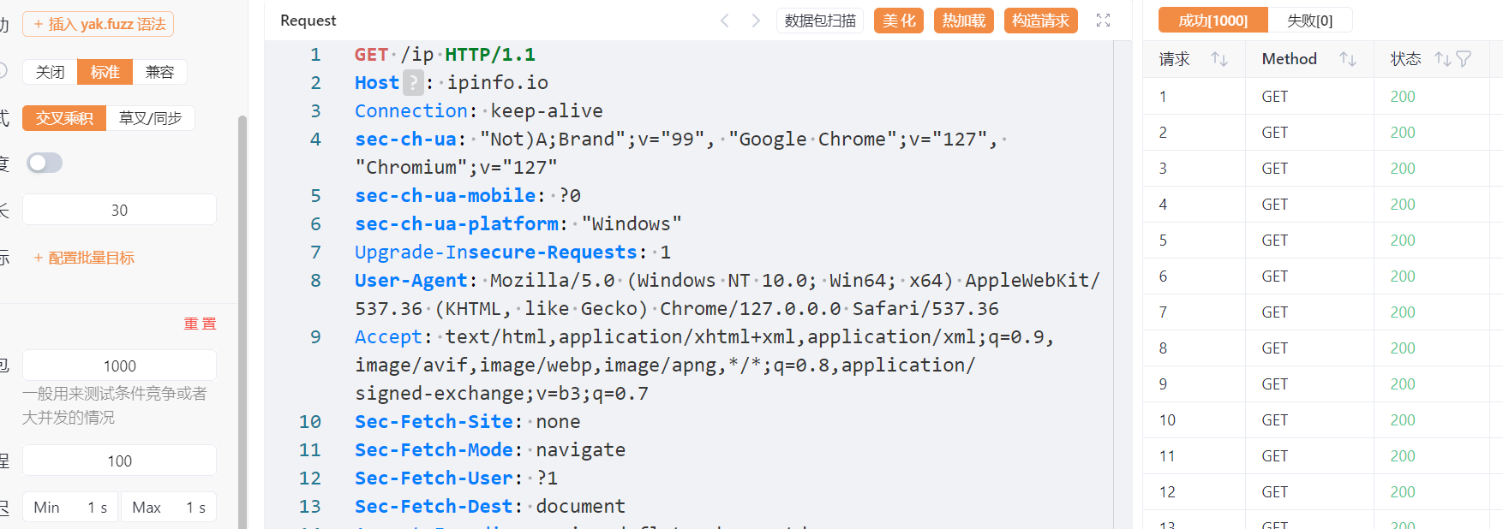The height and width of the screenshot is (529, 1503).
Task: Select the 兼容 mode option
Action: pyautogui.click(x=159, y=72)
